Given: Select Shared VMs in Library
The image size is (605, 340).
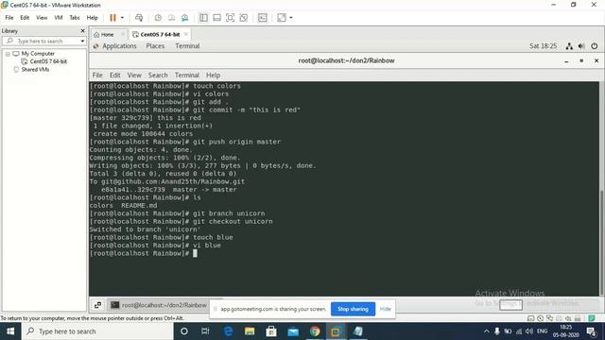Looking at the screenshot, I should tap(35, 69).
